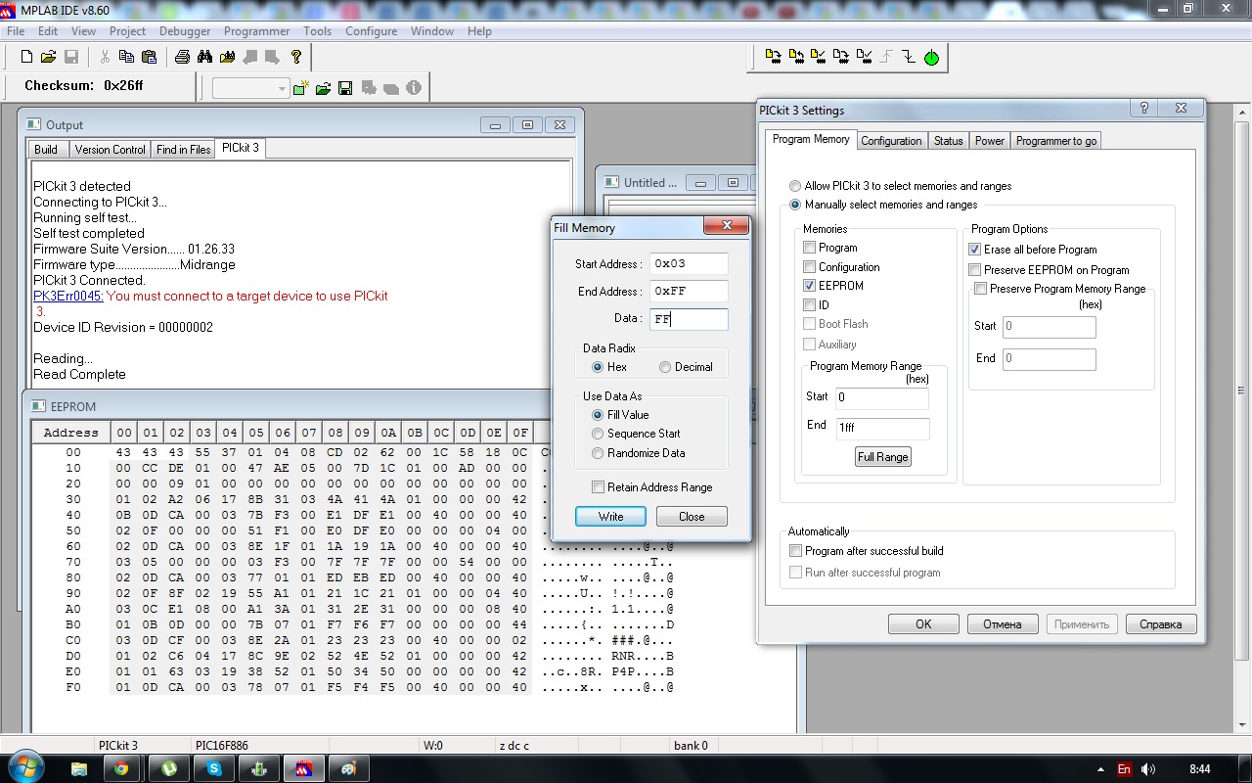Uncheck the EEPROM memory checkbox
Screen dimensions: 1252x783
809,286
